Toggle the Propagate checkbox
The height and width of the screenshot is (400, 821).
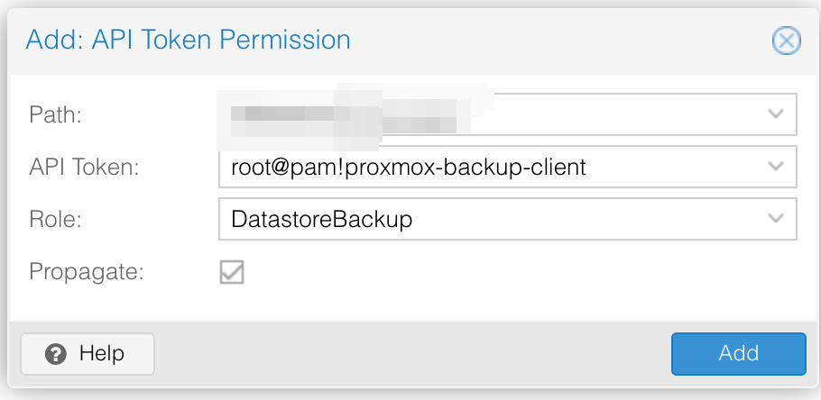click(232, 272)
